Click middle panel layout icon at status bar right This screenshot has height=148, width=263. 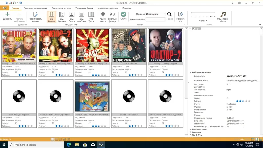click(x=257, y=139)
